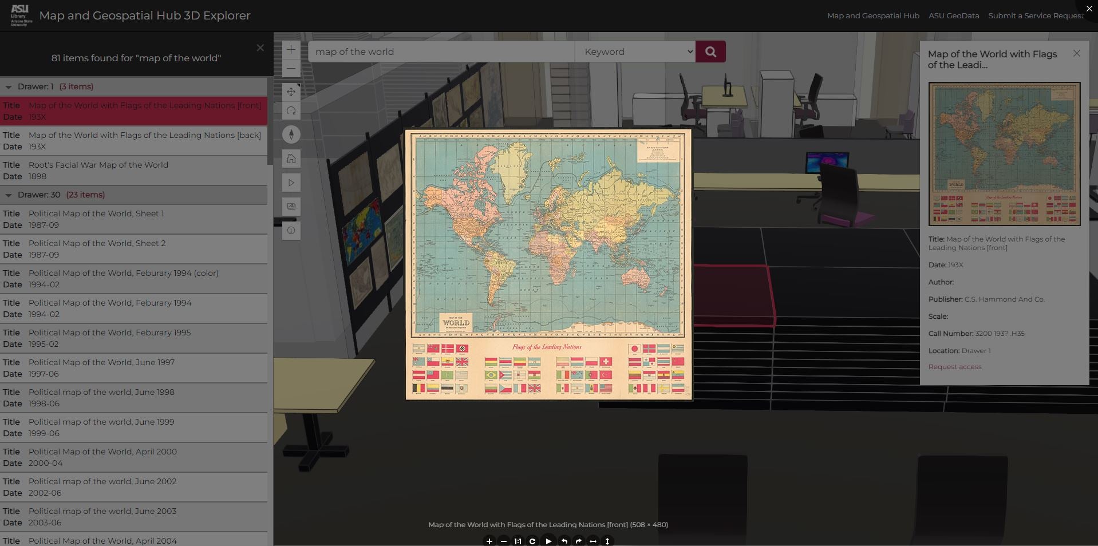Click the call number 3200 193? .H35
The image size is (1098, 546).
(x=1000, y=334)
